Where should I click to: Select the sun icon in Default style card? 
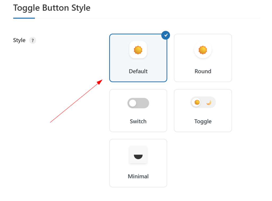point(138,50)
